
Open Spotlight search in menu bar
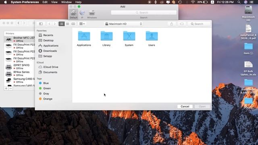pyautogui.click(x=239, y=2)
